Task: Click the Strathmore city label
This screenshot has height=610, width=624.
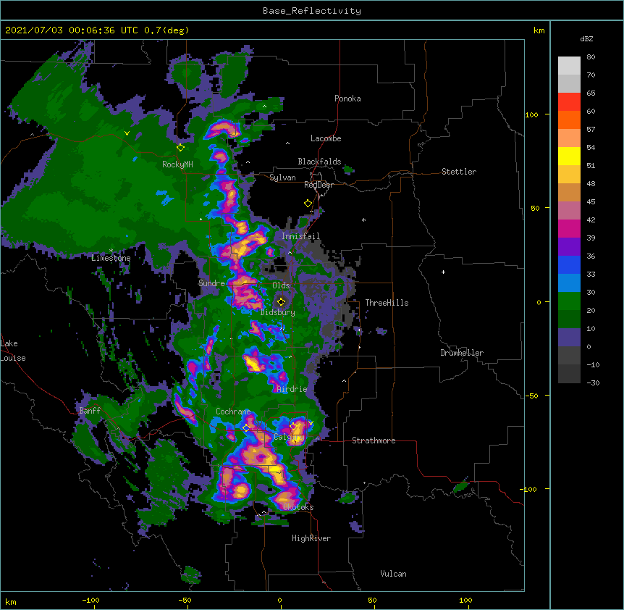Action: pos(374,440)
